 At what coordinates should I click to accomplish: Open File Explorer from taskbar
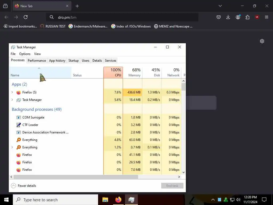105,200
